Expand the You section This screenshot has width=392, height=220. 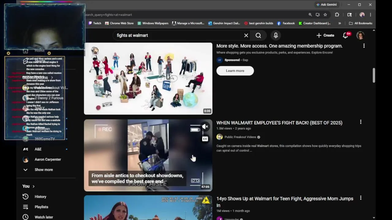[x=28, y=186]
